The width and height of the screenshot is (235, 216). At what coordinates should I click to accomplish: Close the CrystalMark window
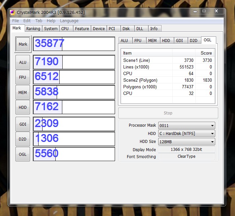216,11
